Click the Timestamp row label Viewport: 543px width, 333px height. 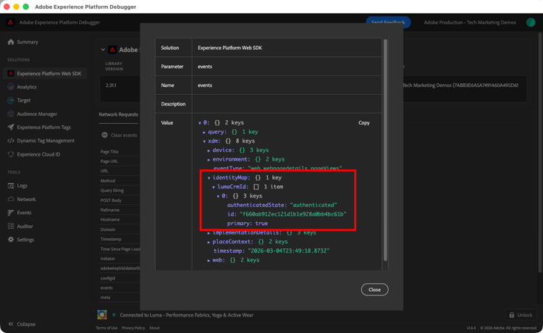click(111, 239)
